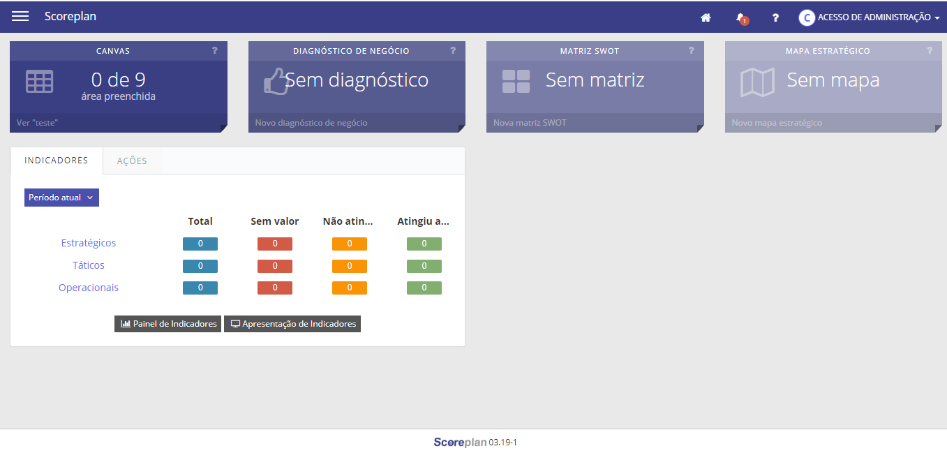Click Estratégicos Não atingiu orange badge
The image size is (947, 460).
coord(350,244)
